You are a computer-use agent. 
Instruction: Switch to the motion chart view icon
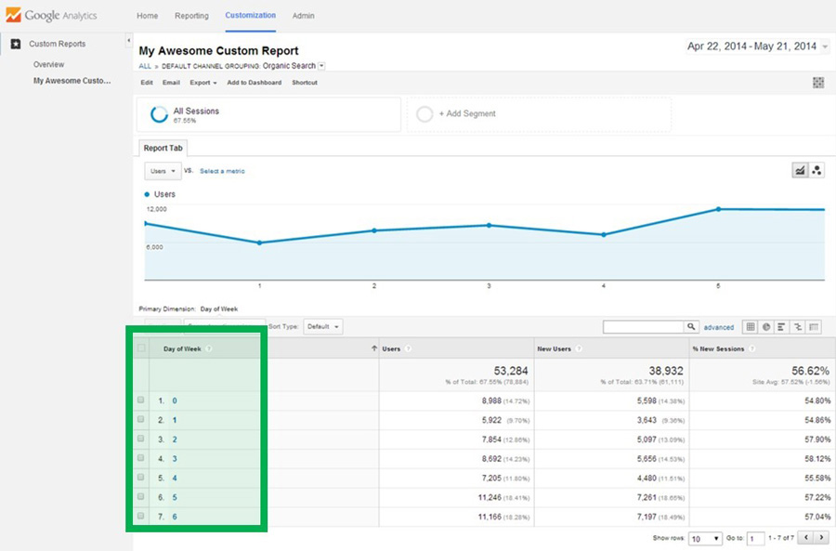pyautogui.click(x=816, y=170)
